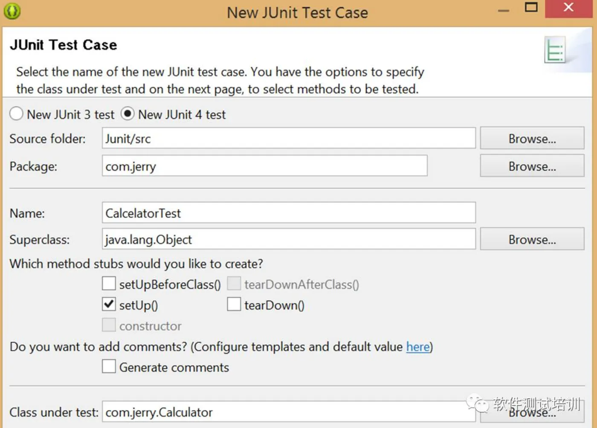Toggle the tearDownAfterClass() stub checkbox
This screenshot has width=597, height=428.
point(234,283)
